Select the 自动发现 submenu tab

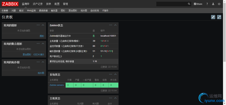[95, 11]
